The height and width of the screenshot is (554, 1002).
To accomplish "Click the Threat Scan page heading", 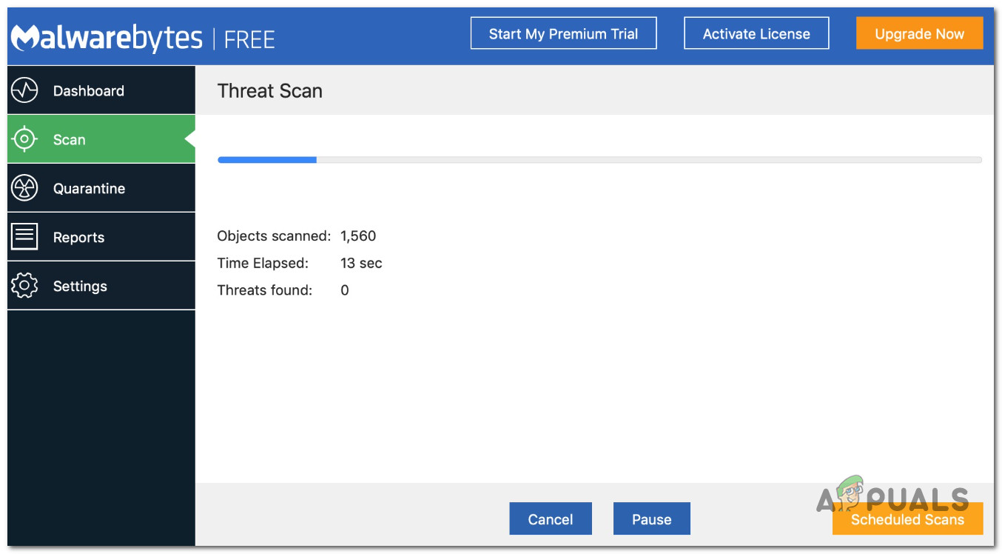I will click(x=270, y=91).
